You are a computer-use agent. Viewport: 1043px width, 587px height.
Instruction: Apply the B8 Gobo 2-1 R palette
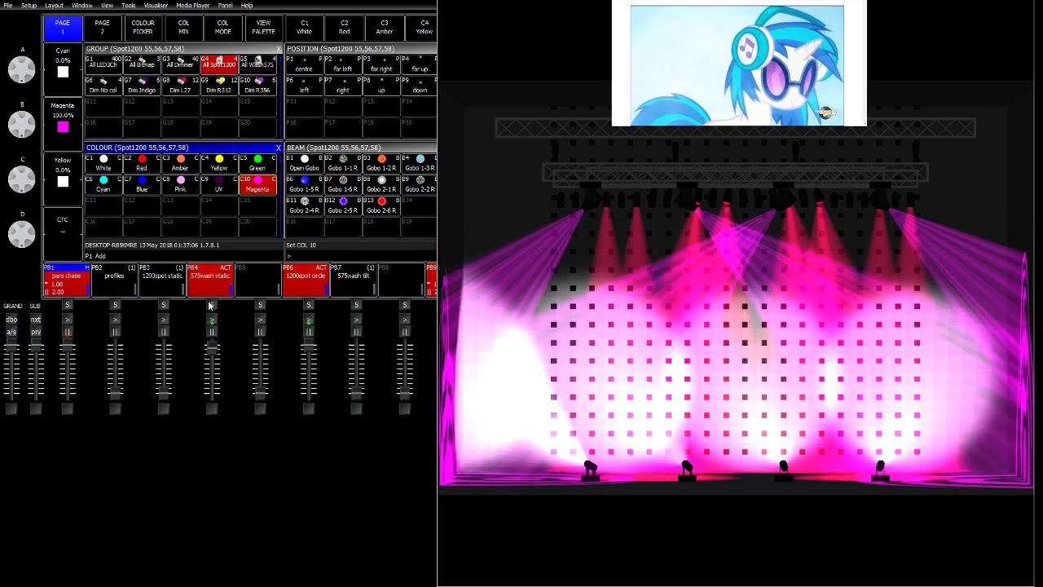point(381,184)
